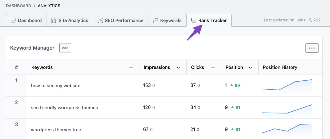Click position history sparkline for first keyword
The image size is (330, 139).
tap(287, 85)
